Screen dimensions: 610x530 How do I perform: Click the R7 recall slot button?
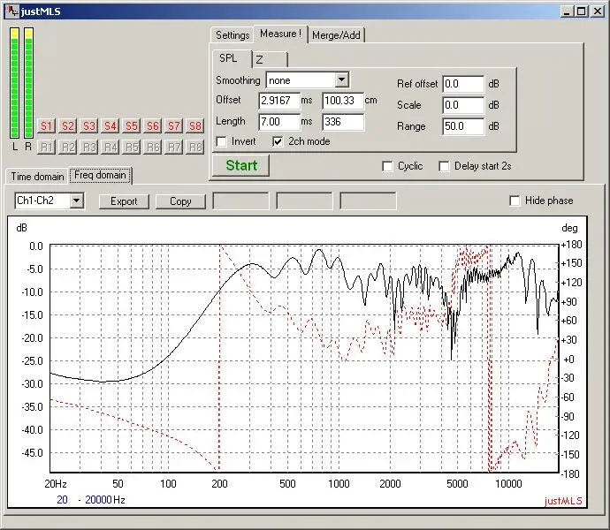[x=173, y=147]
